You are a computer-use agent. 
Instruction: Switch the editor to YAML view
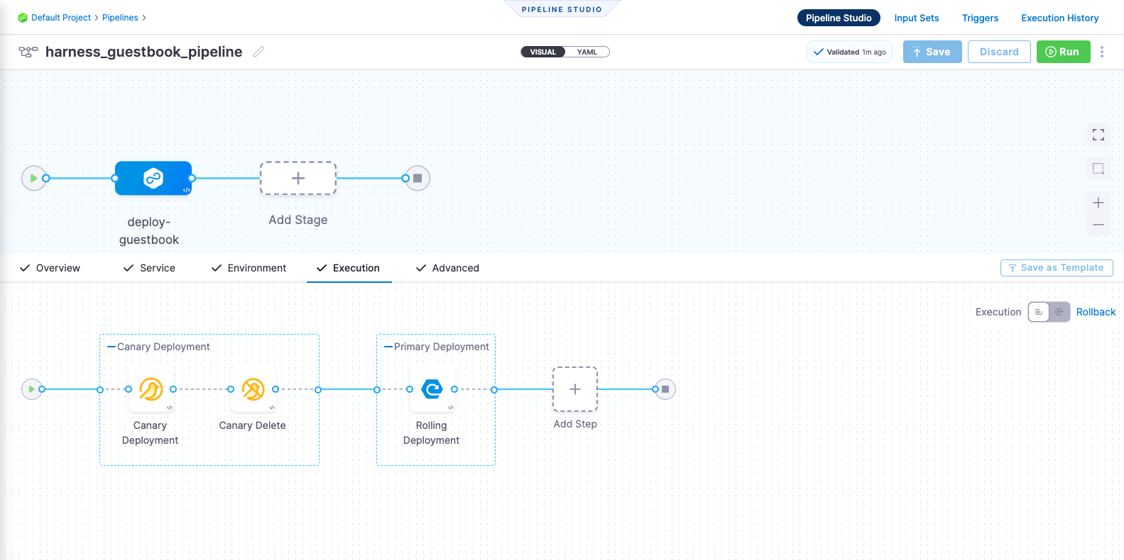(x=586, y=52)
